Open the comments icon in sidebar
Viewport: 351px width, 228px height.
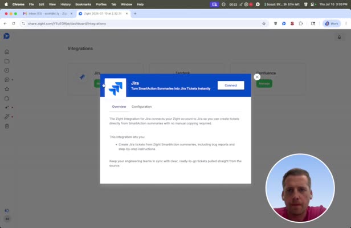click(7, 80)
